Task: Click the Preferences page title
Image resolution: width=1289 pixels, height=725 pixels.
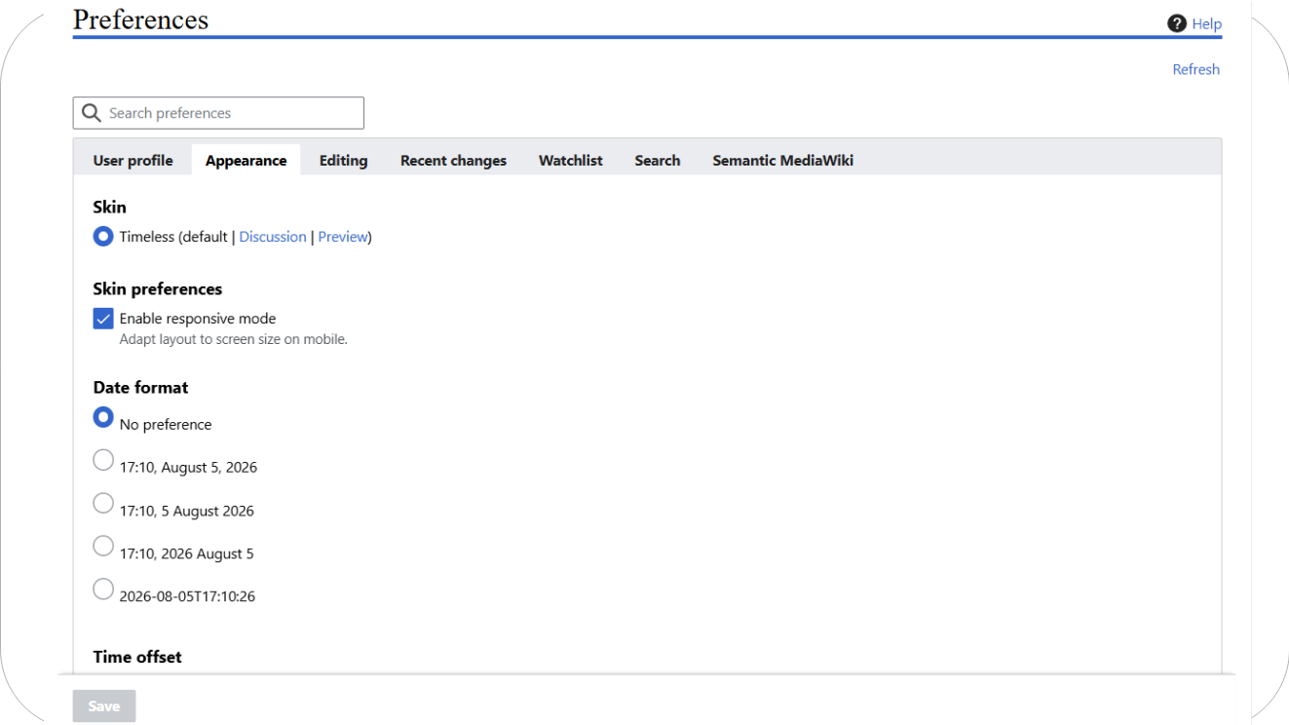Action: [x=140, y=19]
